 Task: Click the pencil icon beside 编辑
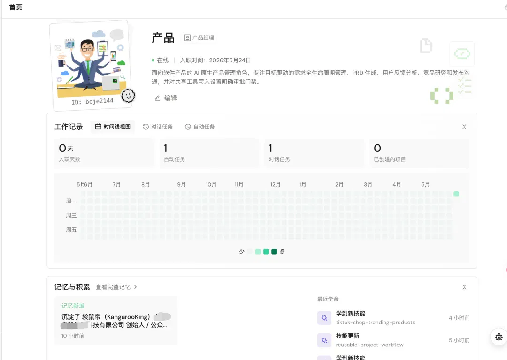[x=157, y=98]
